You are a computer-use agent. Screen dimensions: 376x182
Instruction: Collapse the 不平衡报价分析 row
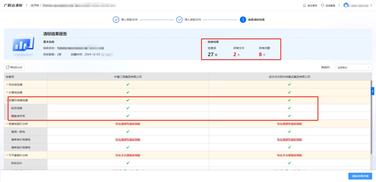coord(7,155)
